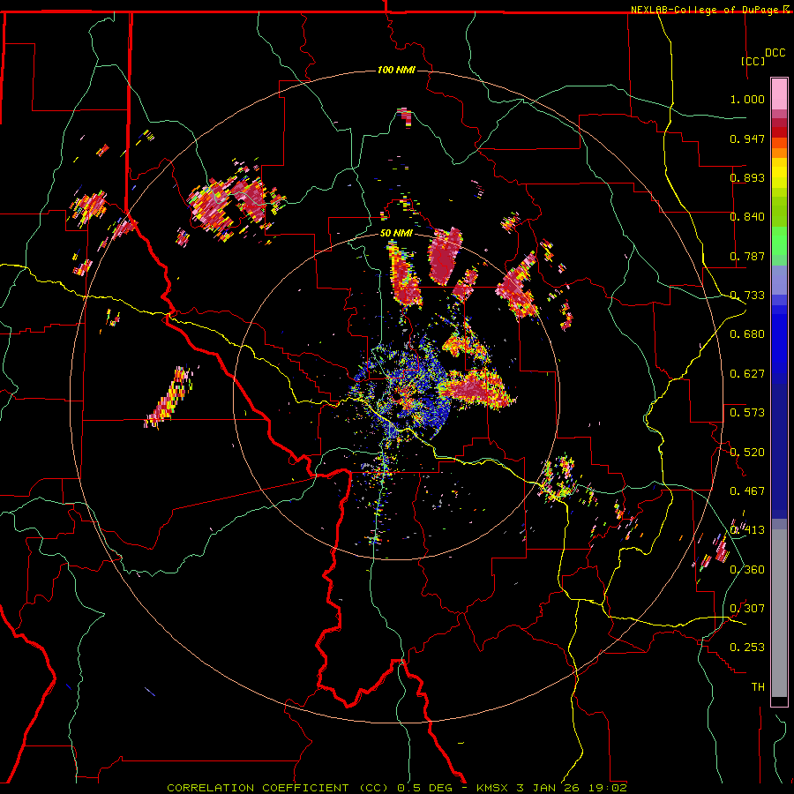The height and width of the screenshot is (794, 794).
Task: Pick the bright green segment of the color scale
Action: (779, 241)
